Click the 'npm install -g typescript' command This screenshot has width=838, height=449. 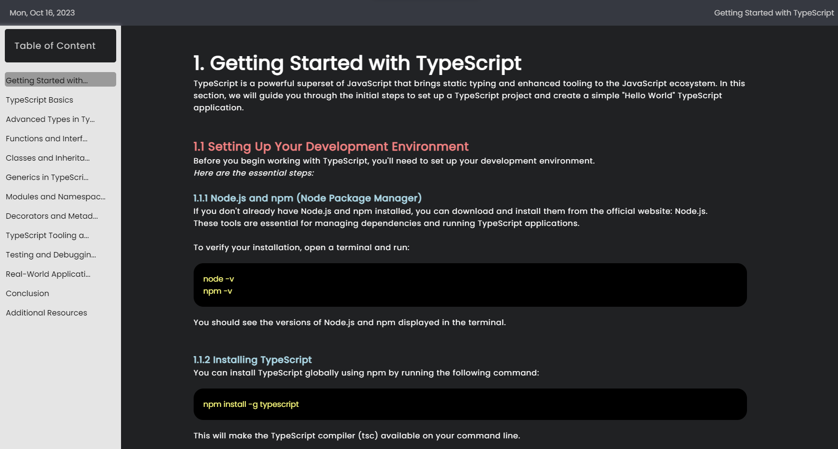pos(251,404)
